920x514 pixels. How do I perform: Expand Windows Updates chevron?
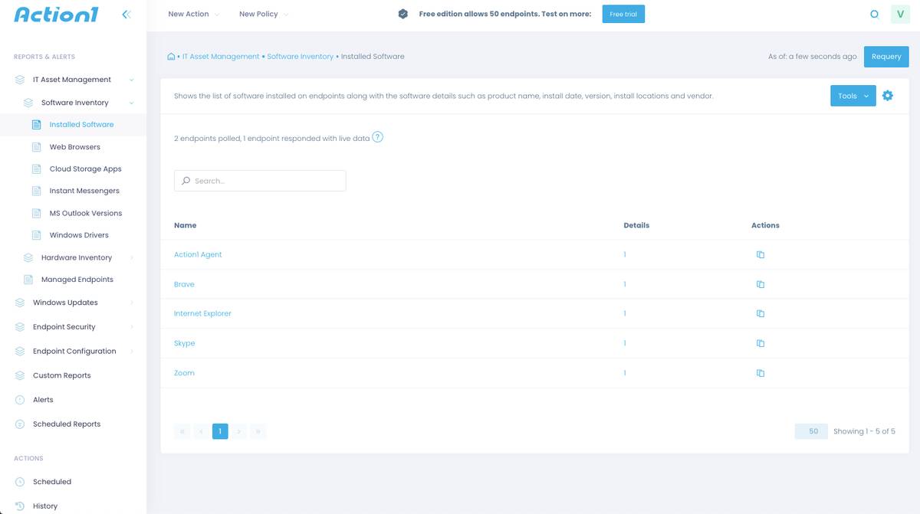(132, 303)
